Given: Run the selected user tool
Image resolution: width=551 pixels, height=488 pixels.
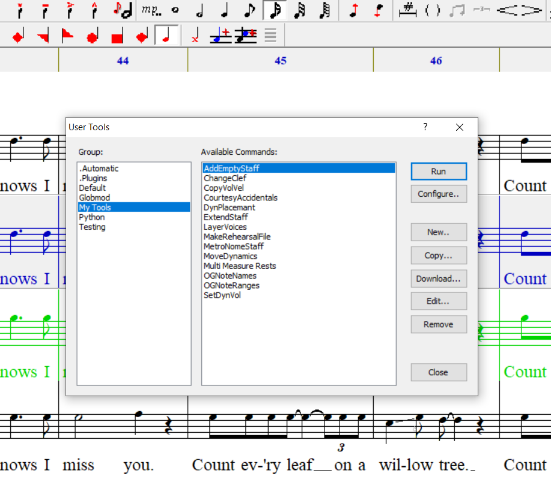Looking at the screenshot, I should (x=439, y=171).
